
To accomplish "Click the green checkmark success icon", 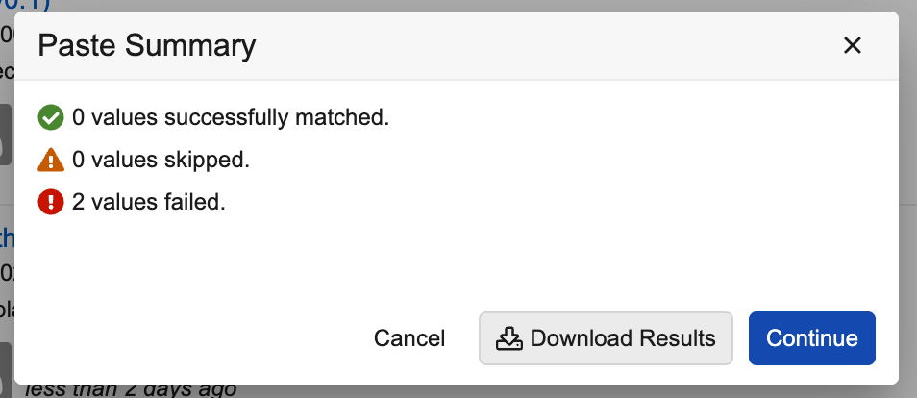I will point(50,118).
